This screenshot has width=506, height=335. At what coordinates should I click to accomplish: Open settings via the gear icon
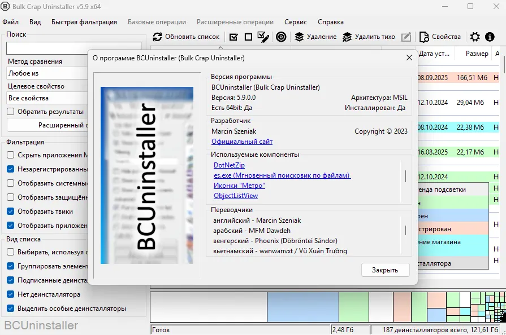475,37
